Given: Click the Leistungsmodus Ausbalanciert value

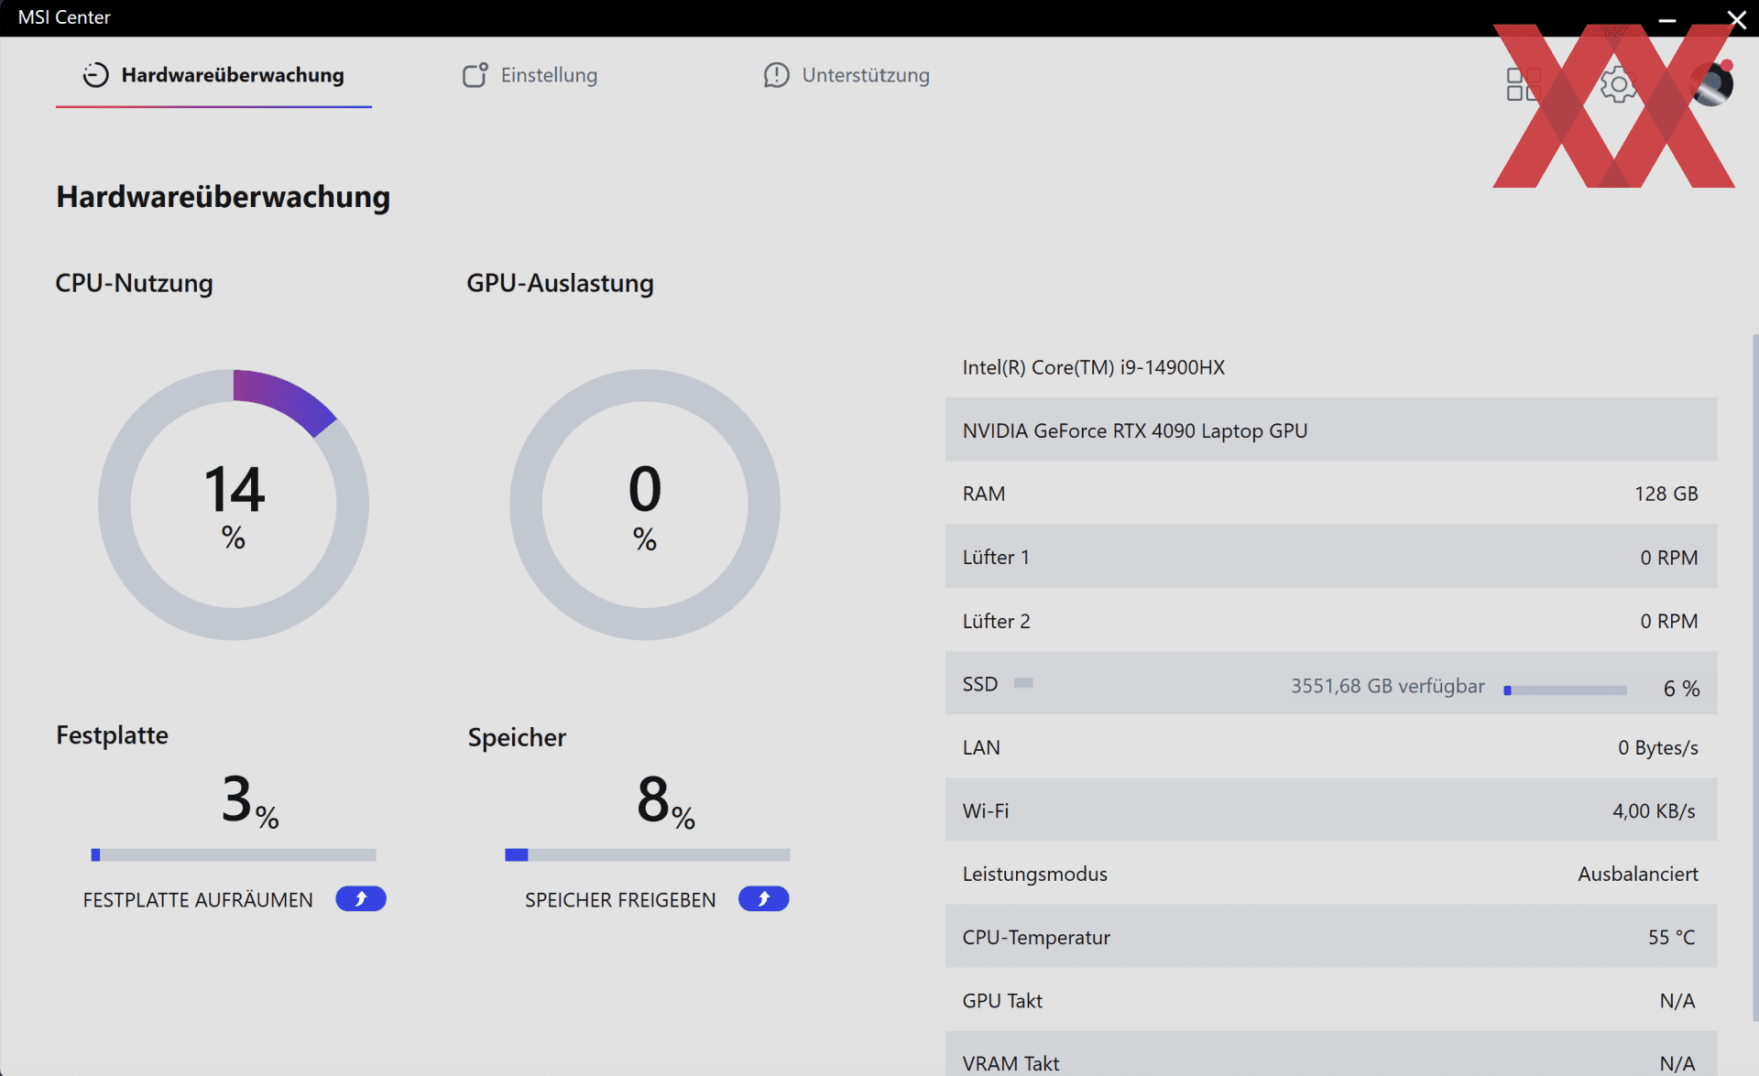Looking at the screenshot, I should (x=1638, y=875).
